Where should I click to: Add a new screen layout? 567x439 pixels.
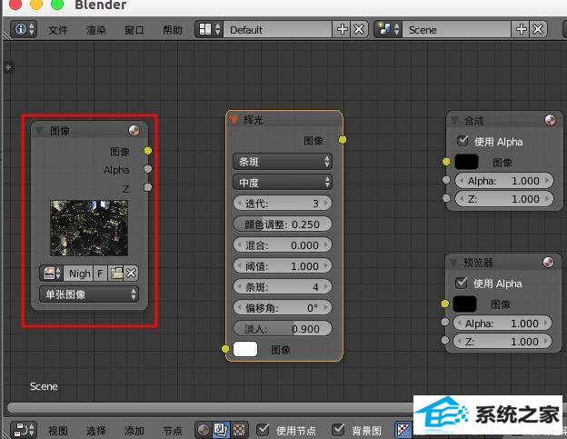point(343,29)
